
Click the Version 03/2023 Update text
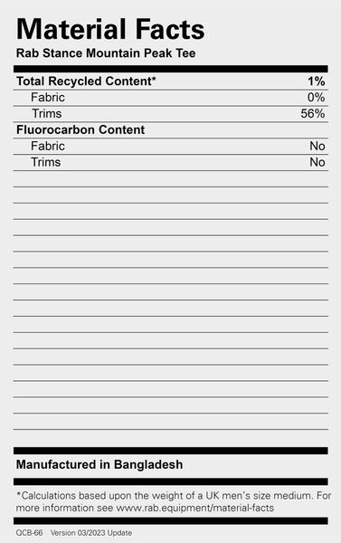[91, 533]
